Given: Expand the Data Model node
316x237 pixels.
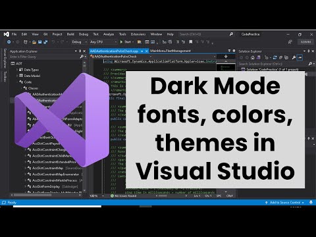Looking at the screenshot, I should pyautogui.click(x=17, y=76).
